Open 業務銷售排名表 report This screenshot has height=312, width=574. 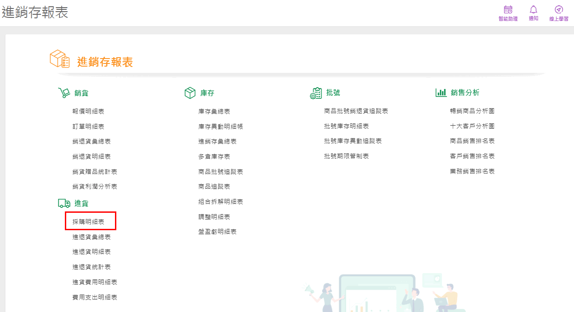pos(472,171)
